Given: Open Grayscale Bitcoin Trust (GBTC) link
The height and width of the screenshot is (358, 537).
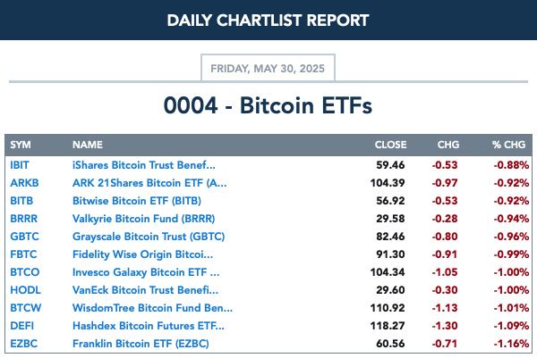Looking at the screenshot, I should pyautogui.click(x=149, y=237).
